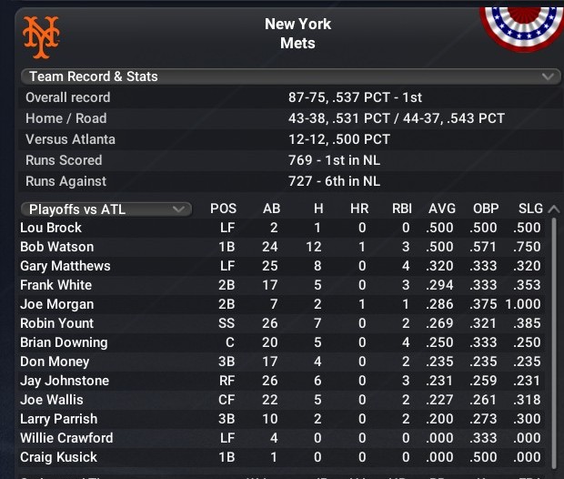Sort by the POS column header

coord(223,209)
